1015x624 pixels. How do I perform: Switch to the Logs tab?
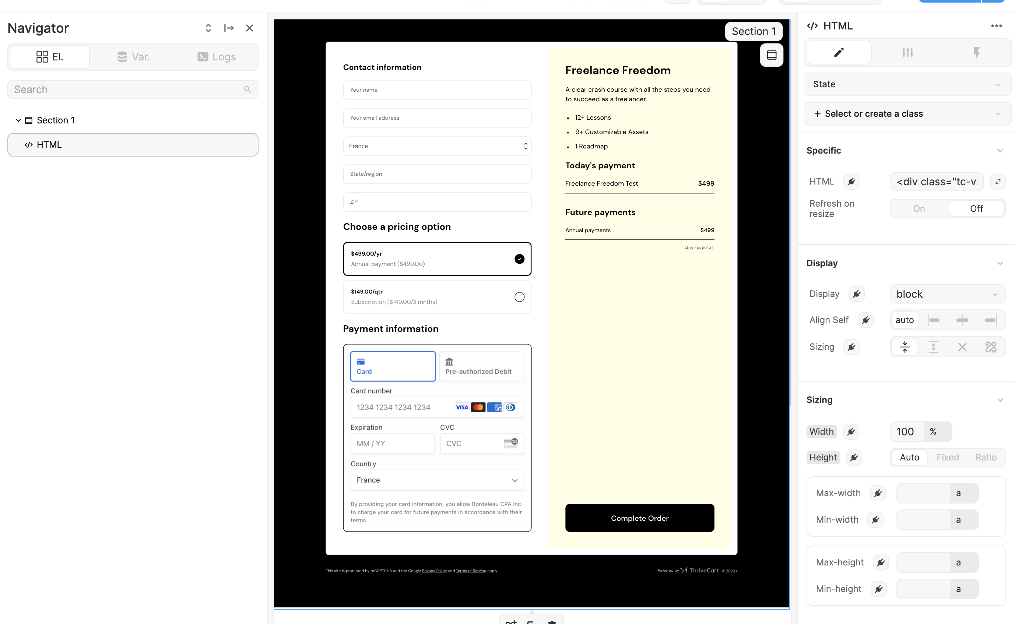(x=217, y=57)
